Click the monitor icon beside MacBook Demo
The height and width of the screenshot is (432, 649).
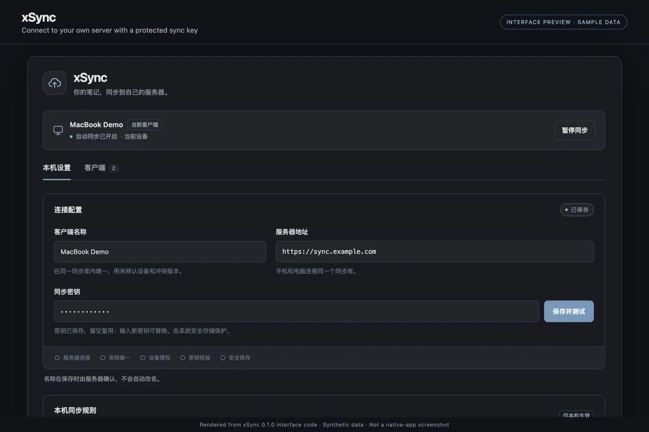(x=58, y=130)
